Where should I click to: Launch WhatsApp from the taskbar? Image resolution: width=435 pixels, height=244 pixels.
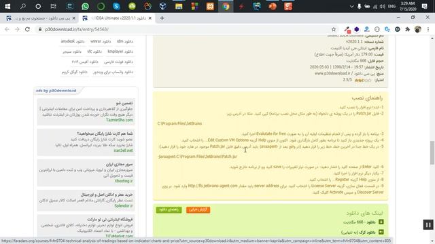pos(85,6)
